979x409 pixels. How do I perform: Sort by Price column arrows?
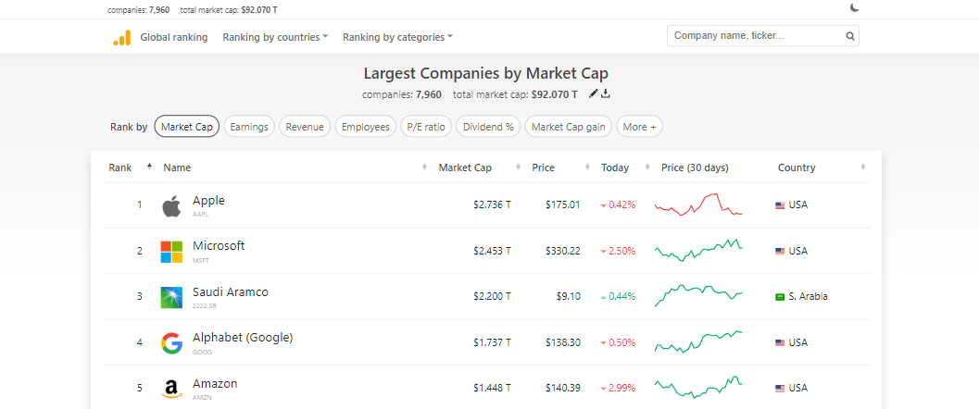(587, 167)
